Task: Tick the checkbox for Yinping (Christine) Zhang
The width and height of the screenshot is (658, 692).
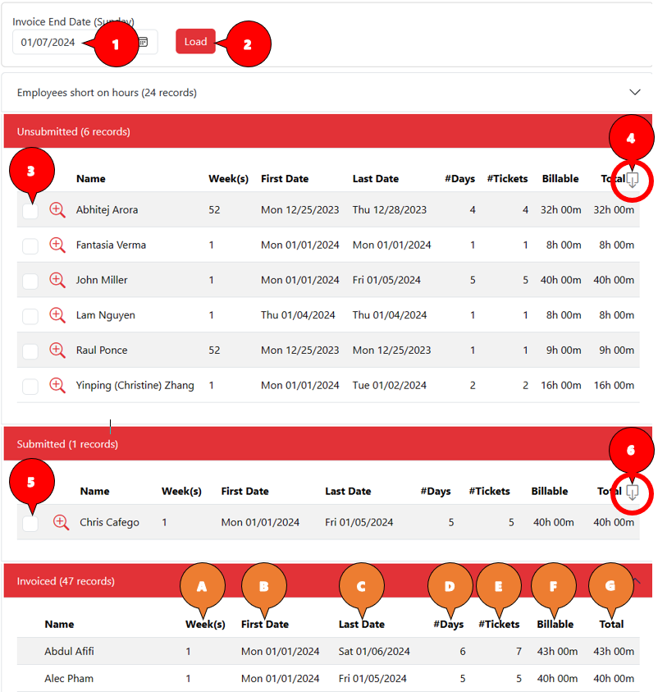Action: point(30,387)
